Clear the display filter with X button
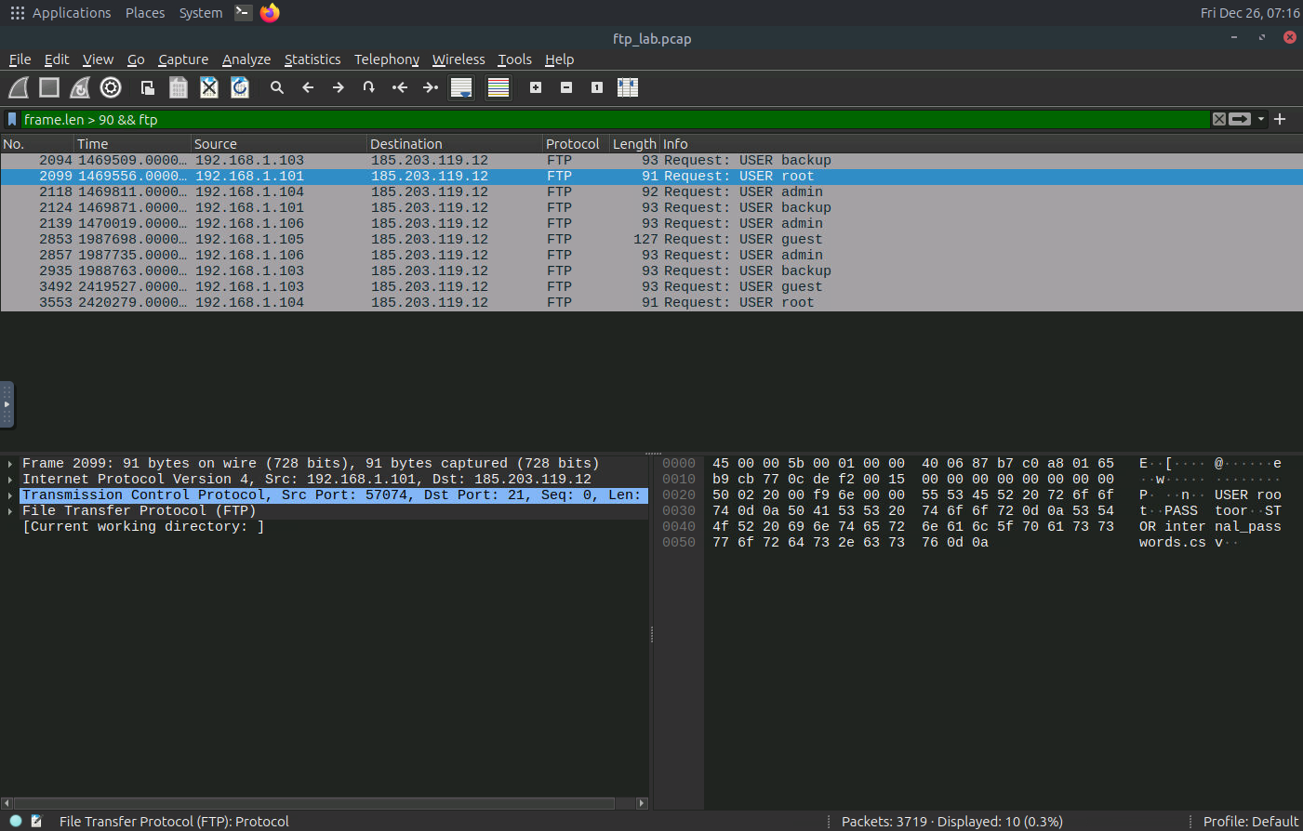 click(1218, 119)
